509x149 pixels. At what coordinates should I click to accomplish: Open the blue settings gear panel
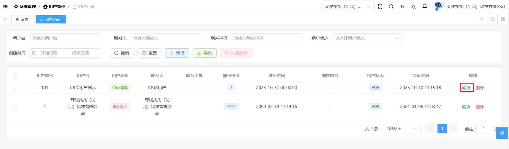(502, 133)
